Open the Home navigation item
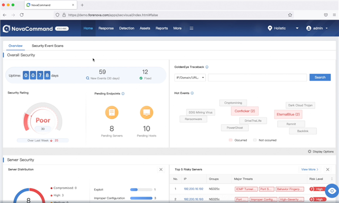Viewport: 339px width, 203px height. 88,28
